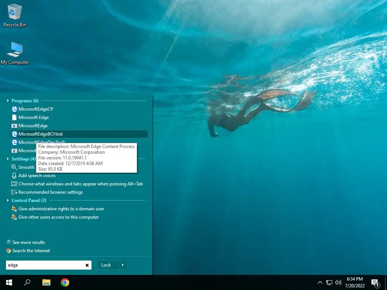Open File Explorer from the taskbar
Viewport: 387px width, 290px height.
(46, 282)
